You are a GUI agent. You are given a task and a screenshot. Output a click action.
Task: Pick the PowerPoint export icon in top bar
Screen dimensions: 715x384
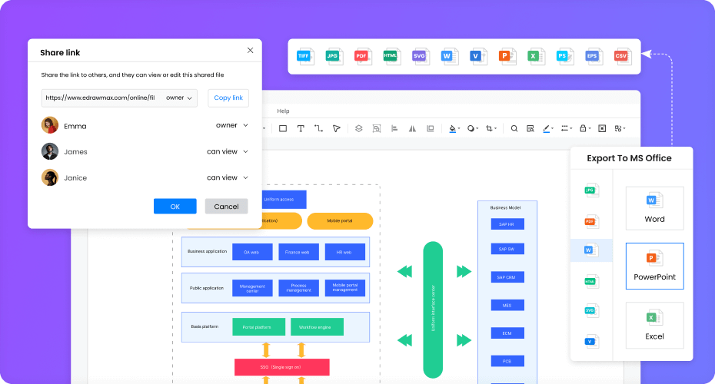click(507, 57)
